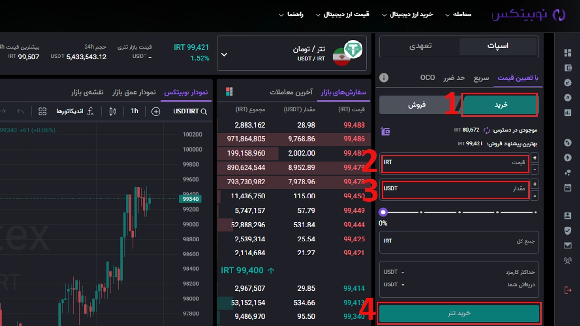
Task: Switch to the Buy (خرید) side
Action: pyautogui.click(x=500, y=105)
